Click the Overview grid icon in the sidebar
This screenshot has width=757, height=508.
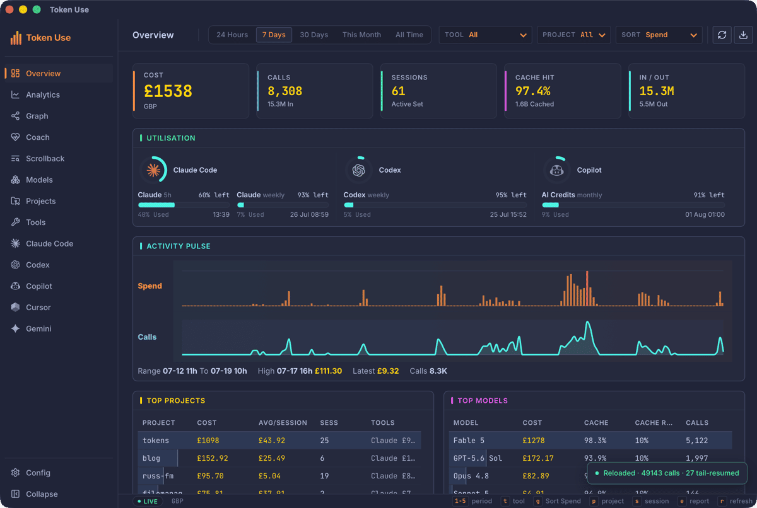[x=16, y=73]
